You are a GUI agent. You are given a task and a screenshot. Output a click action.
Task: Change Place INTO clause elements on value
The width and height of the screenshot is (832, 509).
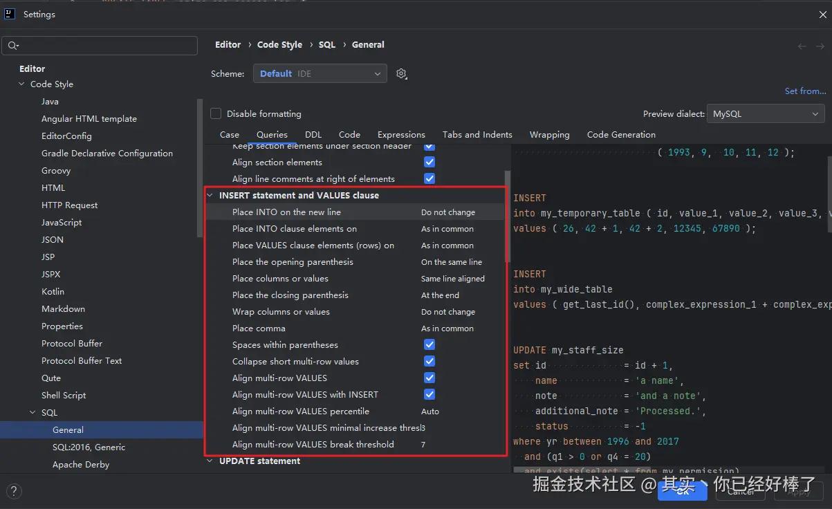coord(447,229)
